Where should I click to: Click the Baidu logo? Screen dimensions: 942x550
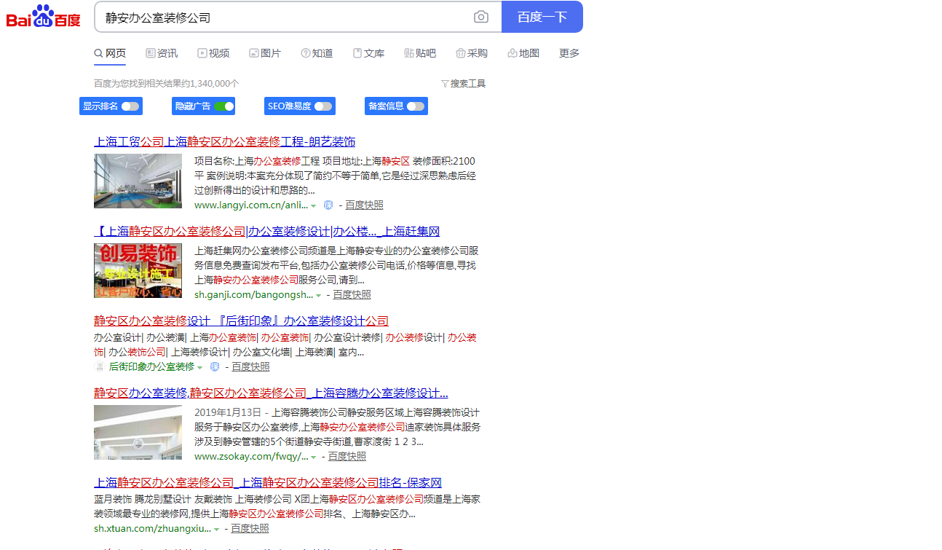click(44, 17)
